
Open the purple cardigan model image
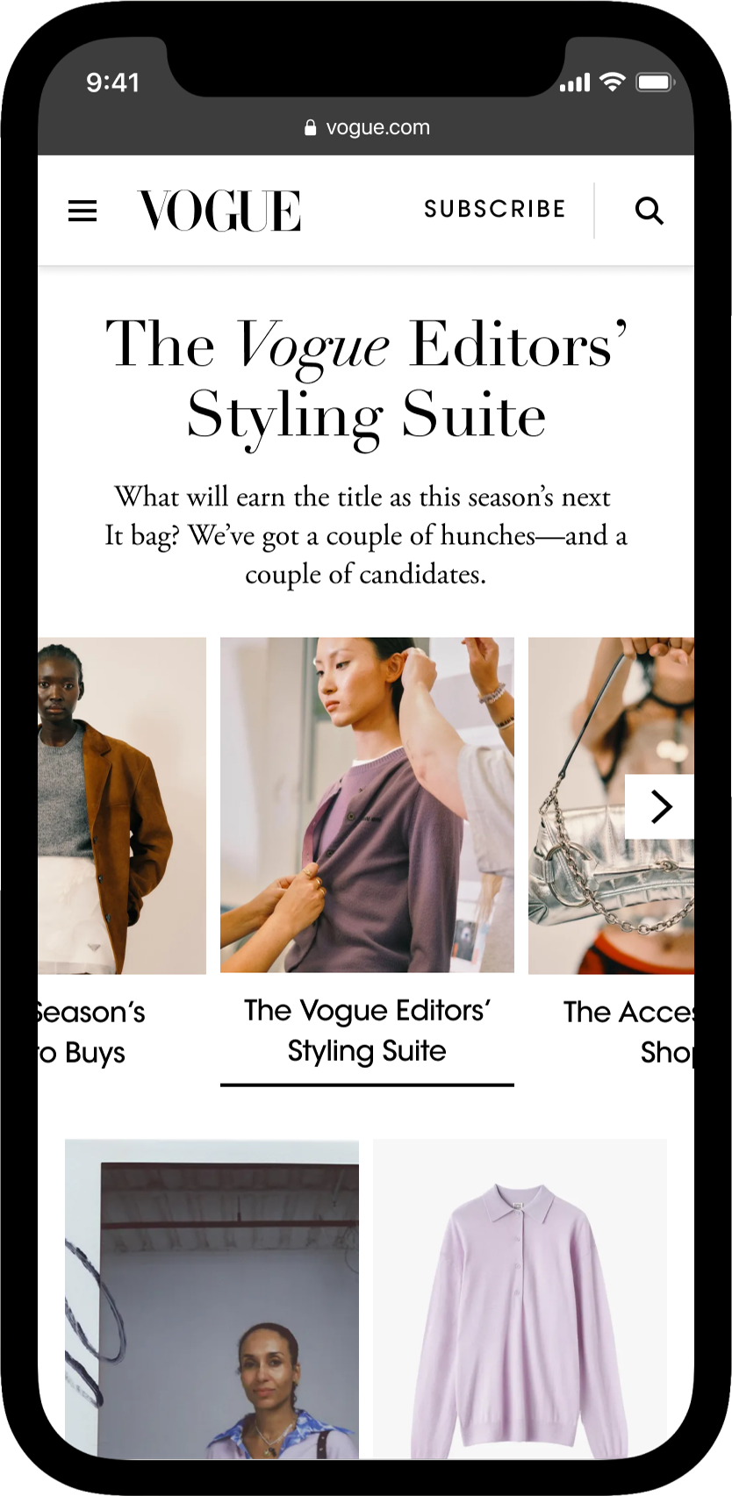(367, 805)
